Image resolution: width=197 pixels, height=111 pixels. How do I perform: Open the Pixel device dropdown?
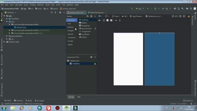pos(116,16)
